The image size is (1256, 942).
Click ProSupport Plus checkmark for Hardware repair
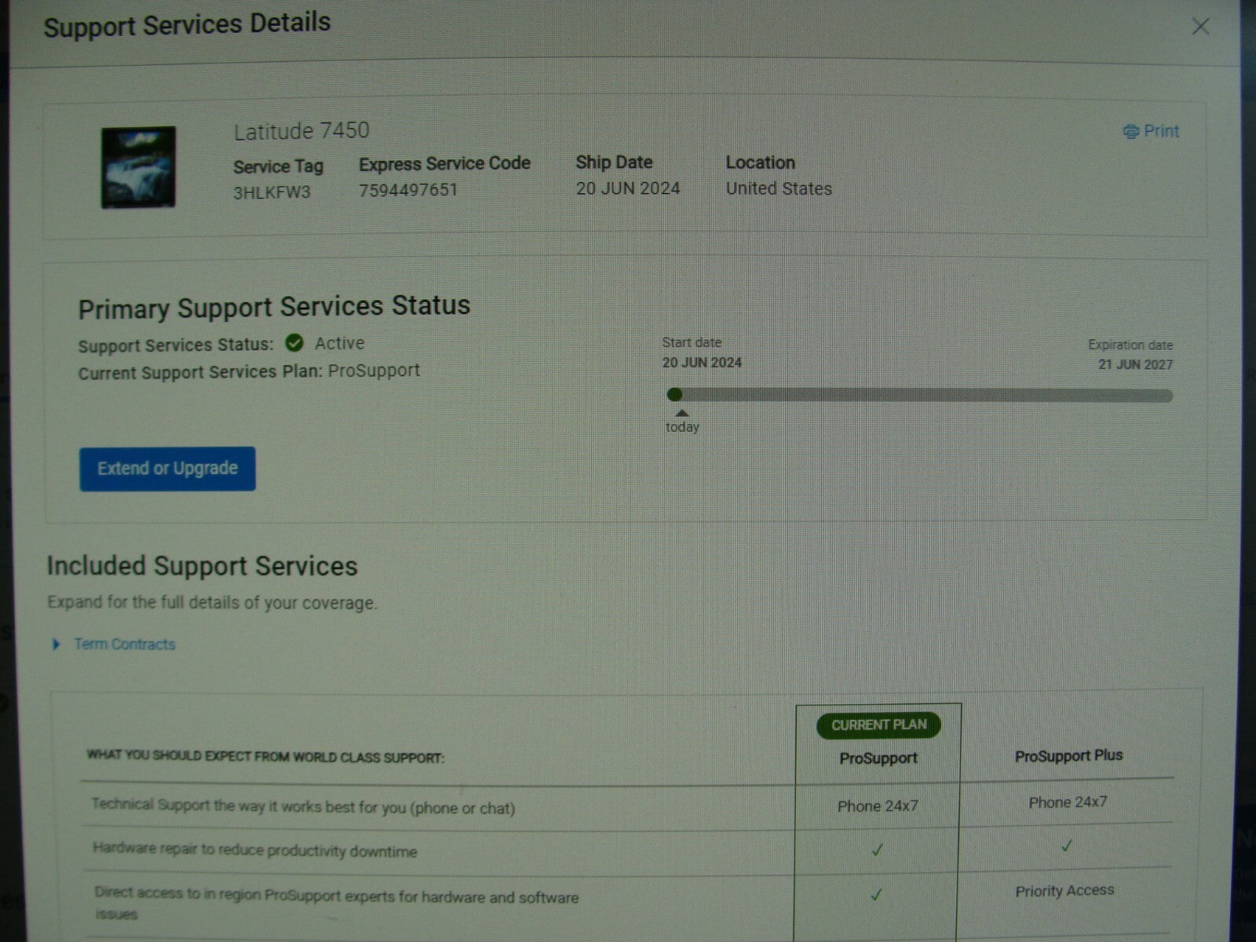(x=1066, y=845)
